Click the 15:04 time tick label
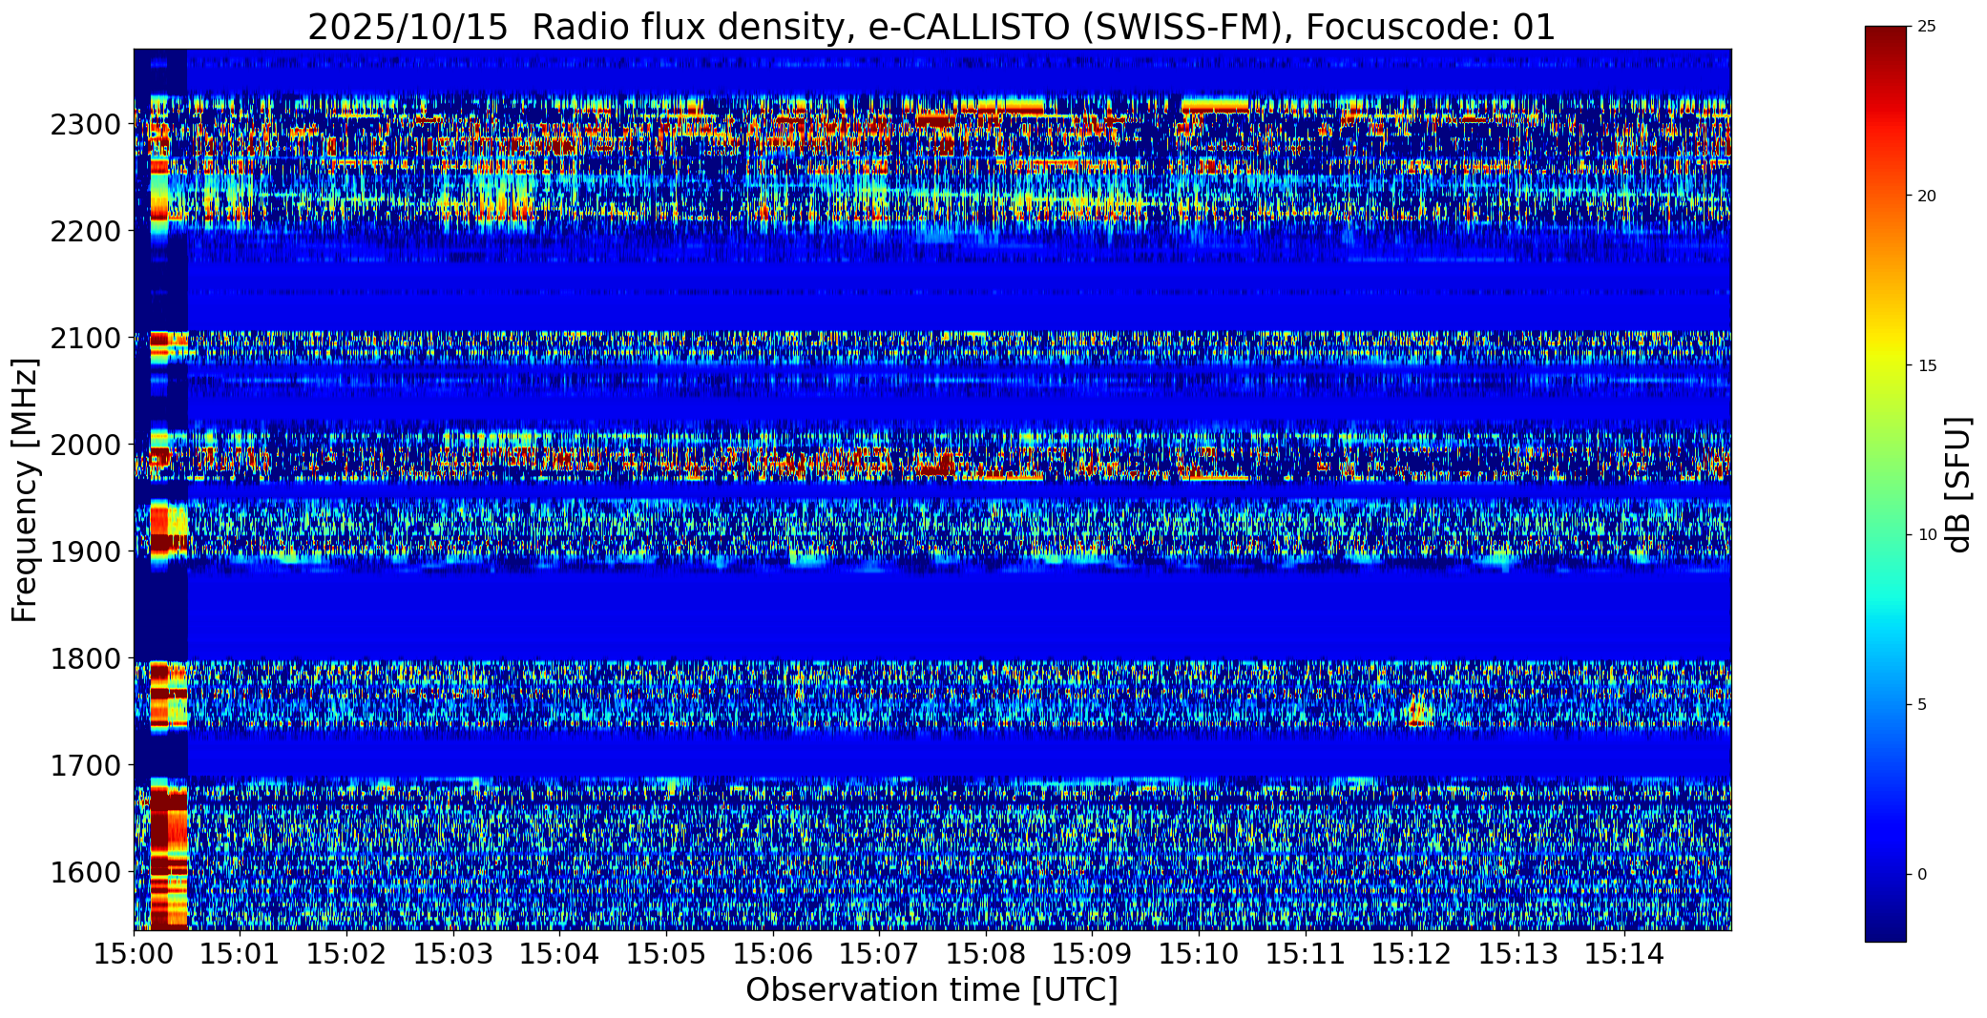 tap(559, 953)
